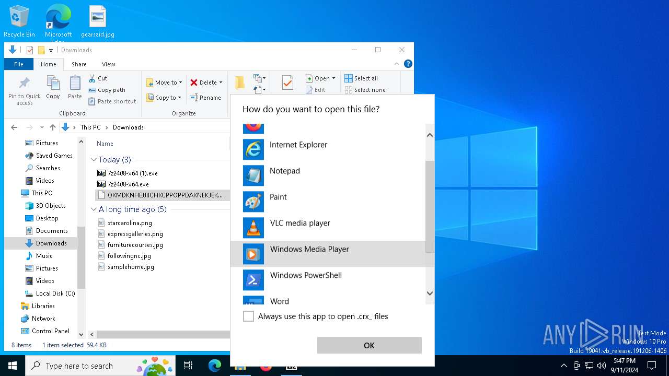Open the Copy to dropdown

point(164,98)
